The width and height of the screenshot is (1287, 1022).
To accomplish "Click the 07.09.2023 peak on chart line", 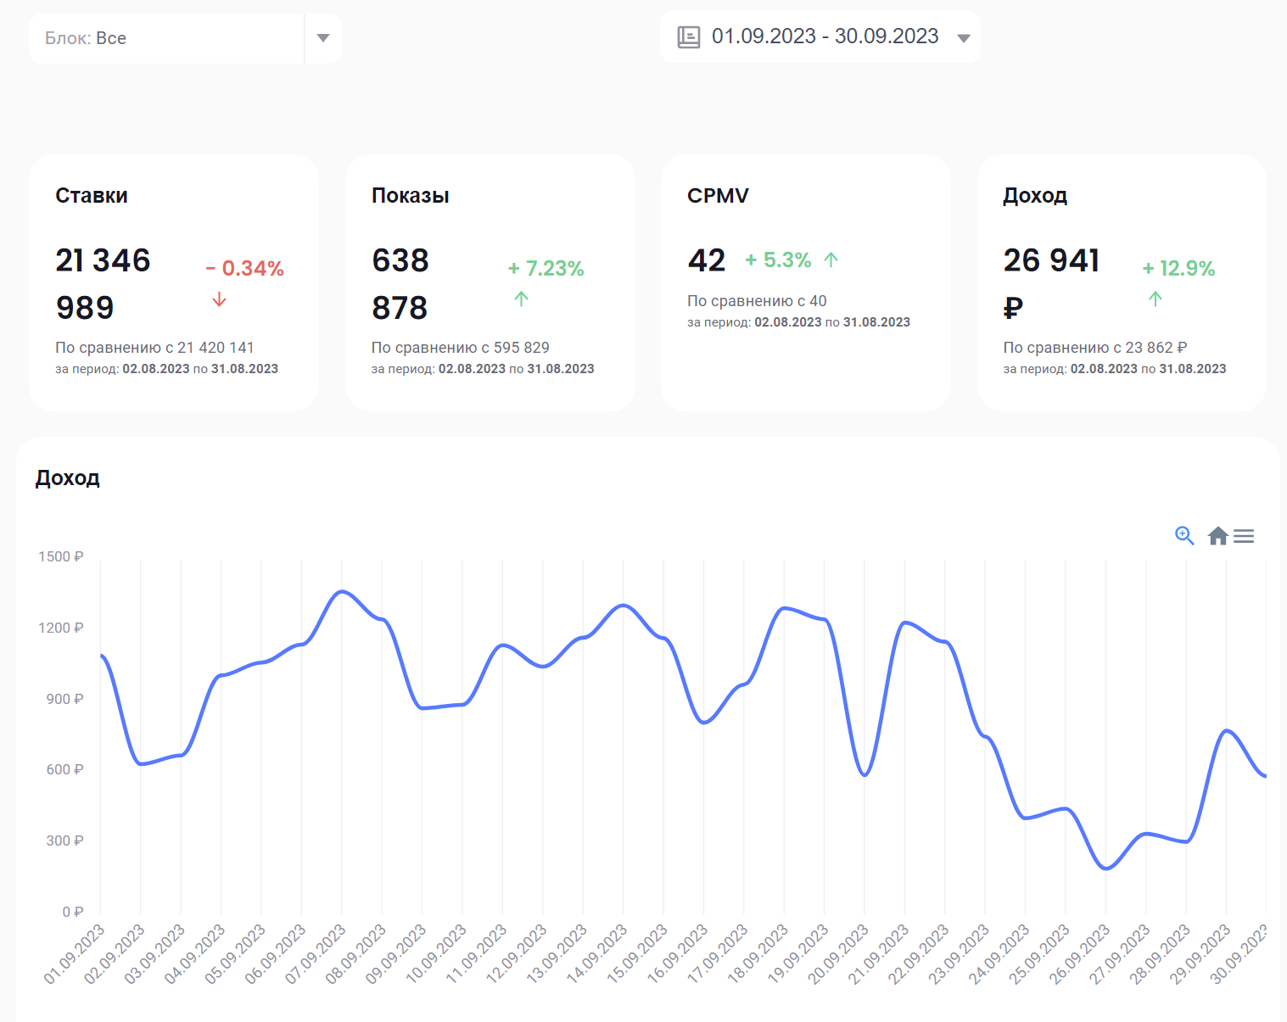I will [342, 591].
